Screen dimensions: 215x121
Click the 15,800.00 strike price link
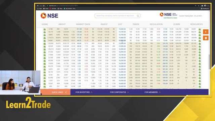click(122, 38)
